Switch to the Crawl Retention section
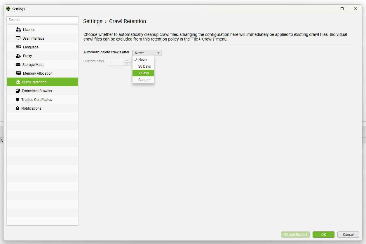Screen dimensions: 366x244 (x=35, y=82)
